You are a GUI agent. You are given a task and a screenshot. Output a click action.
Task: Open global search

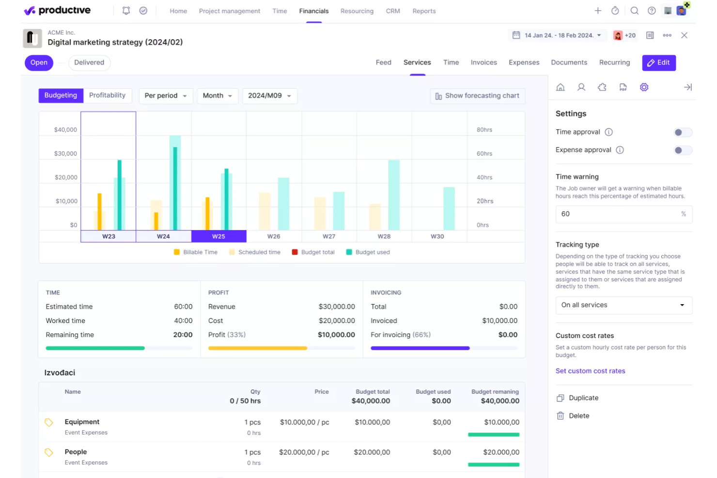click(x=635, y=10)
